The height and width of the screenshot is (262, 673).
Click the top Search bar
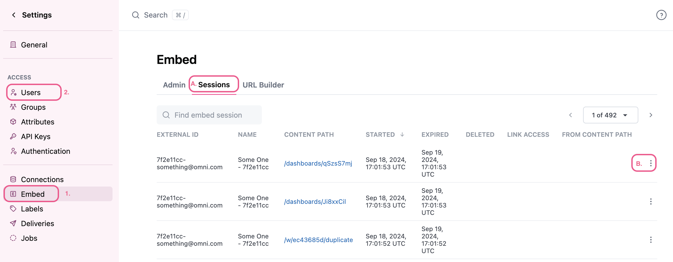[x=156, y=15]
